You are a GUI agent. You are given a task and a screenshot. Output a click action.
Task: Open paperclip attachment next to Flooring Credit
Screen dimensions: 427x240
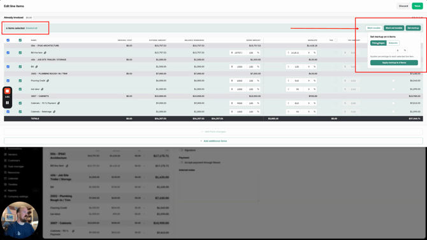[48, 80]
